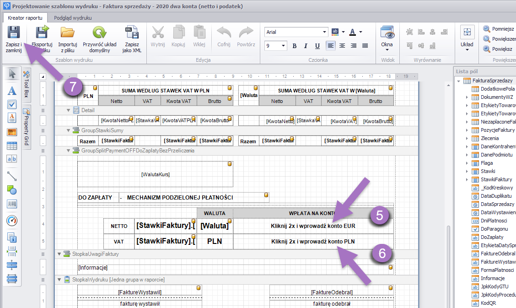516x308 pixels.
Task: Click the Powiększ zoom in button
Action: tap(498, 49)
